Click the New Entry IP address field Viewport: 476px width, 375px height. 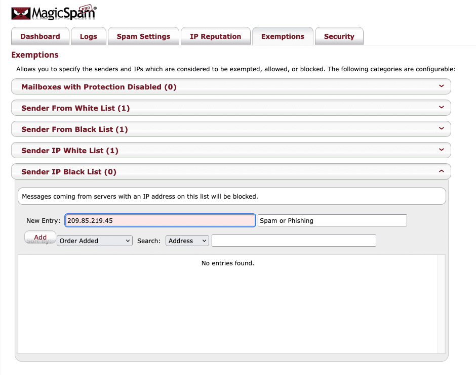point(160,221)
